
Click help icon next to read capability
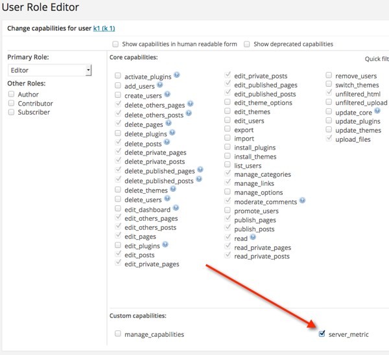tap(253, 236)
